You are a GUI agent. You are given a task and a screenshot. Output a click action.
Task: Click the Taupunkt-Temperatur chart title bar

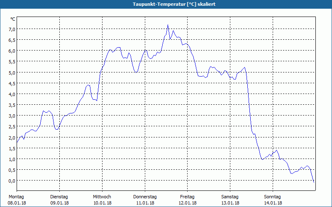(166, 4)
